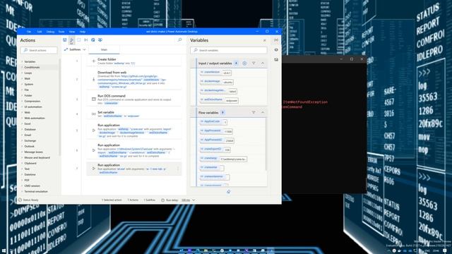The width and height of the screenshot is (452, 254).
Task: Open the Tools menu
Action: [61, 32]
